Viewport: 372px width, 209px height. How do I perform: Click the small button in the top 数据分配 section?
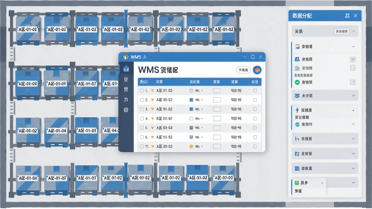pyautogui.click(x=341, y=31)
